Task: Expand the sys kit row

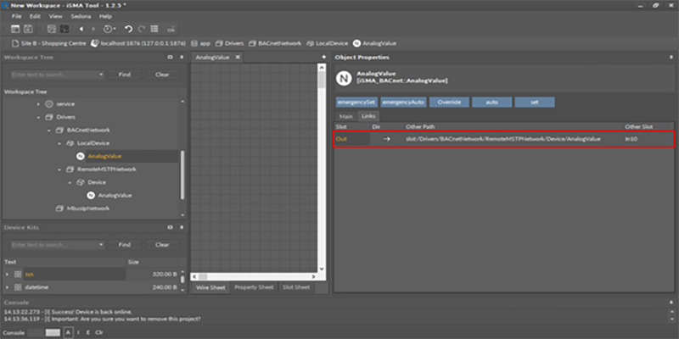Action: [x=7, y=274]
